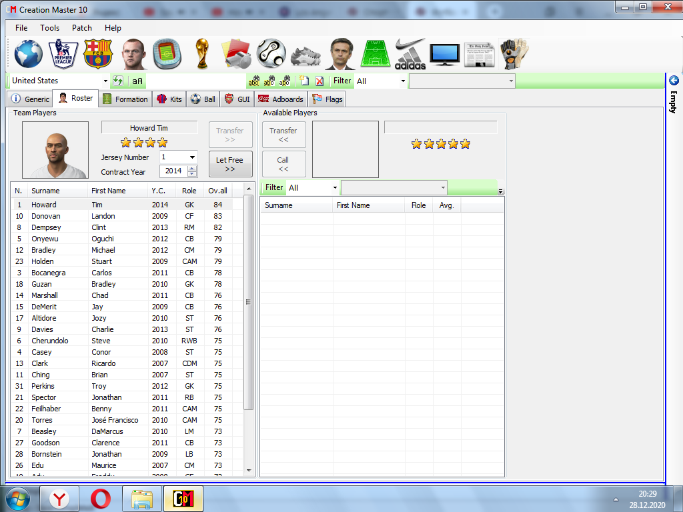
Task: Select the Roster tab
Action: (x=75, y=98)
